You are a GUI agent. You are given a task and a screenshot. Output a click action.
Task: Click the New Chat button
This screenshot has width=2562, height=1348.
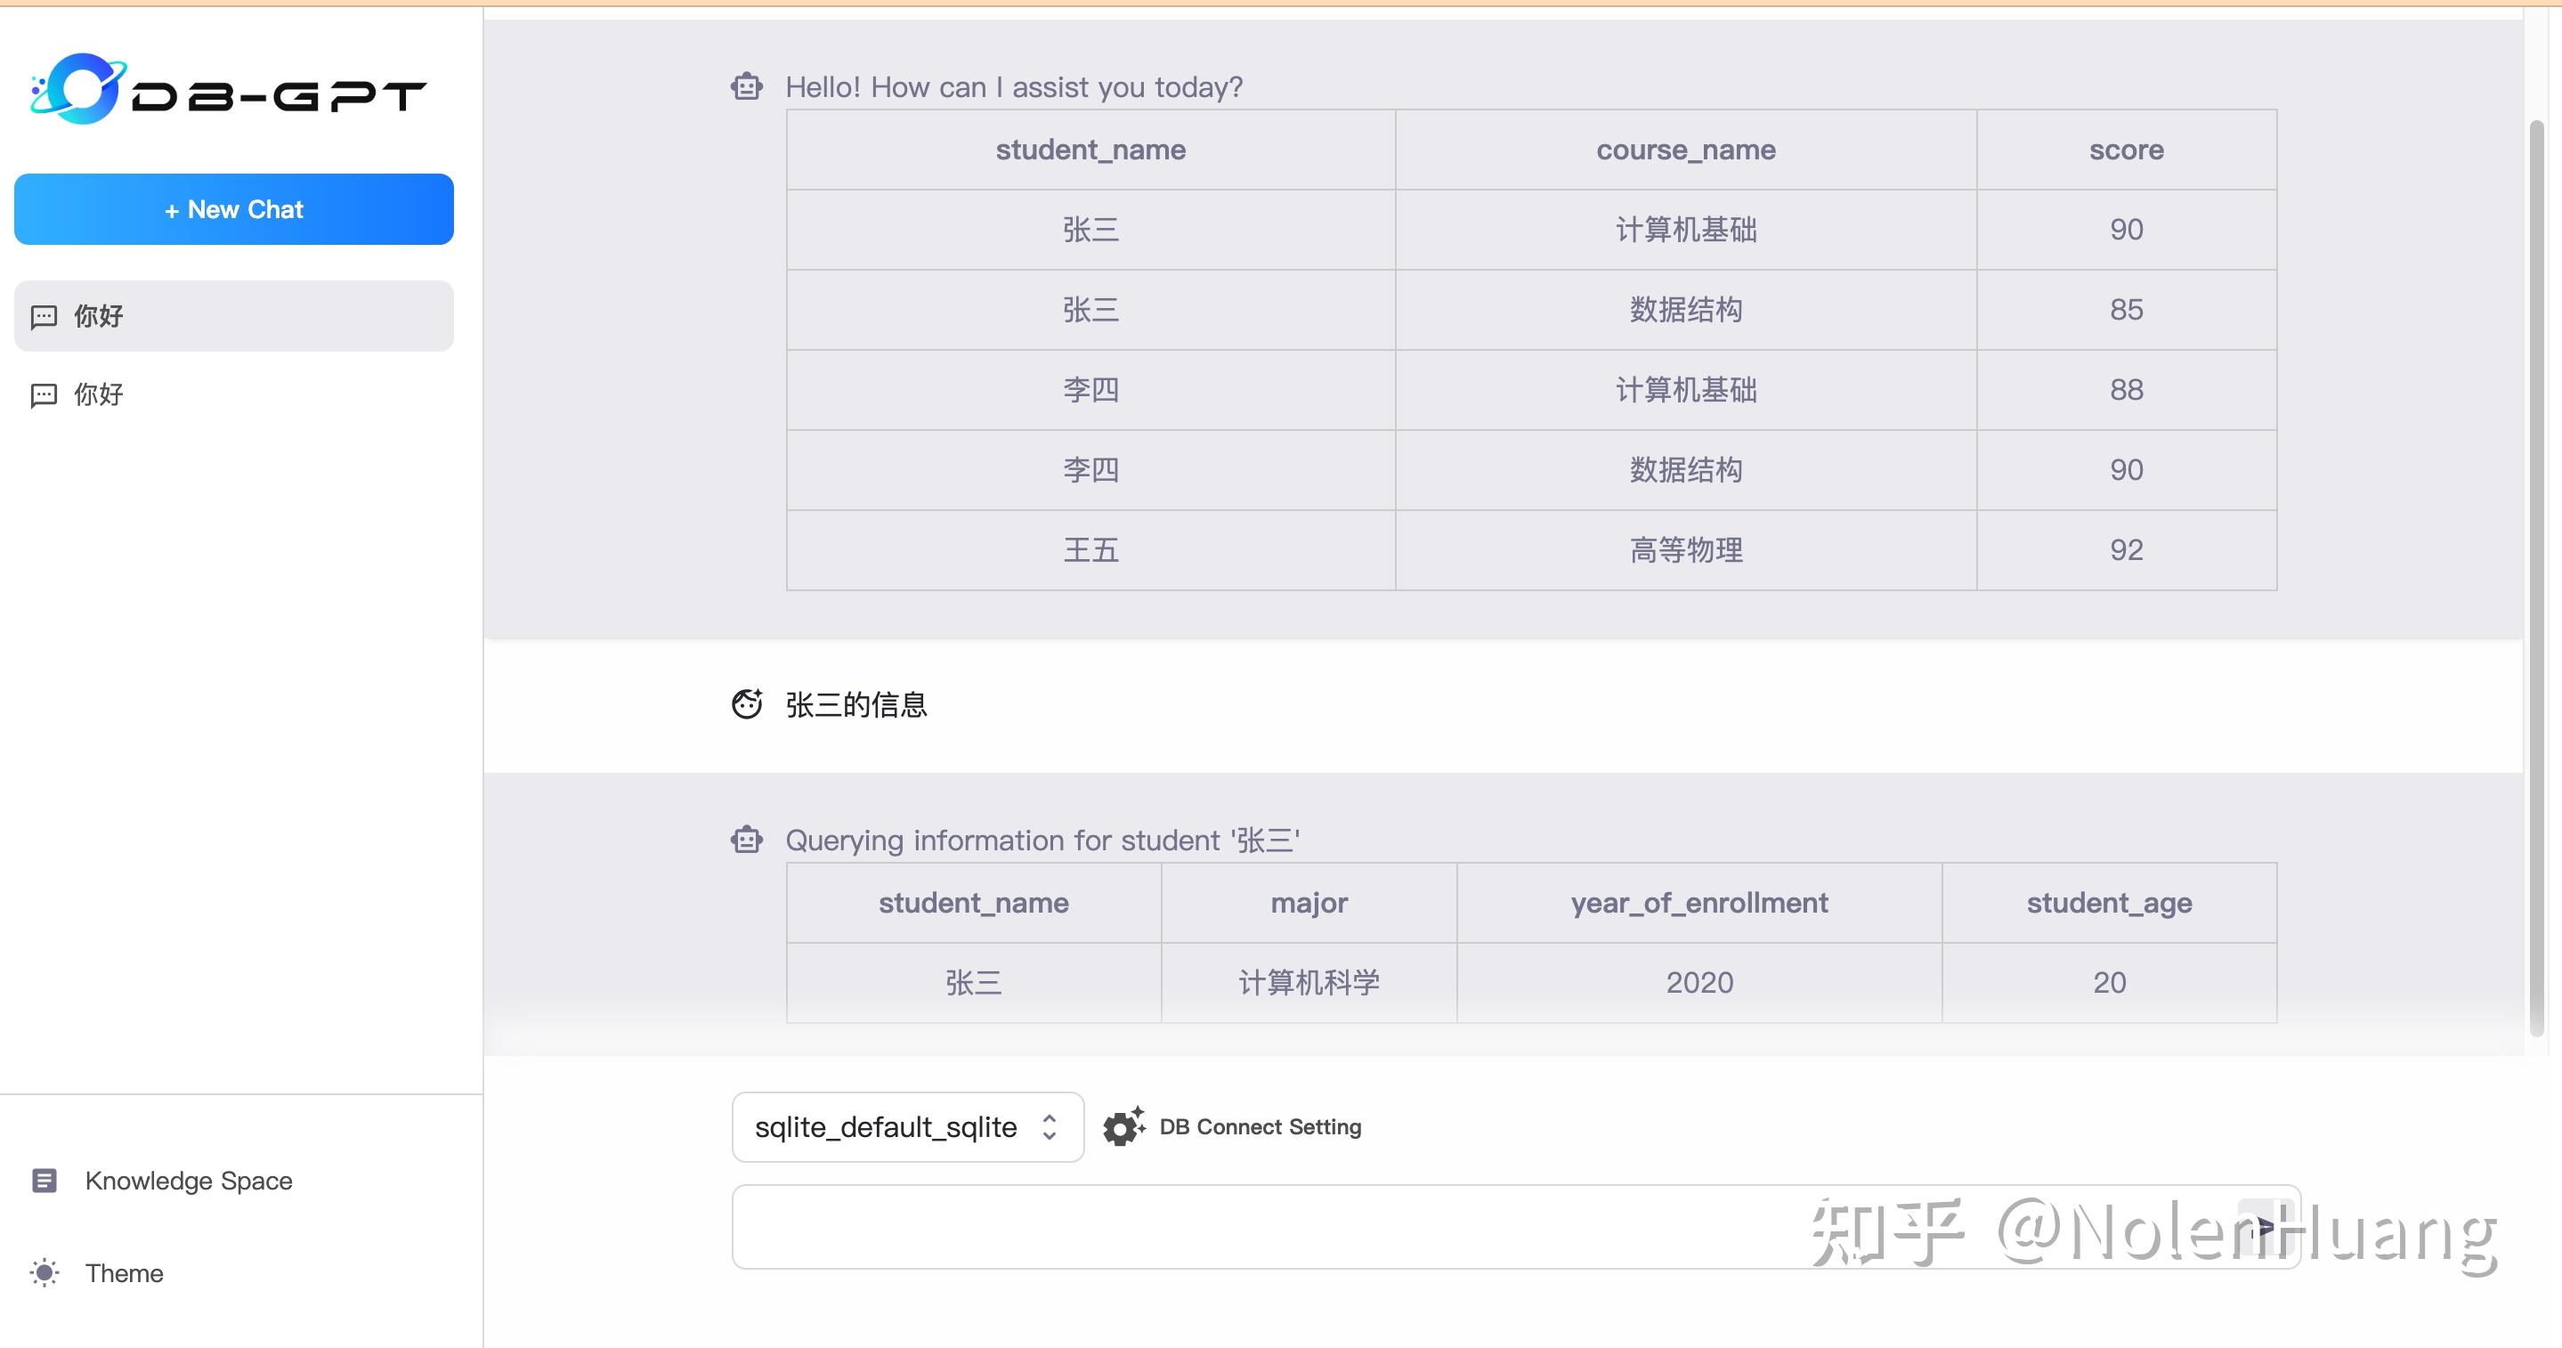(x=232, y=209)
